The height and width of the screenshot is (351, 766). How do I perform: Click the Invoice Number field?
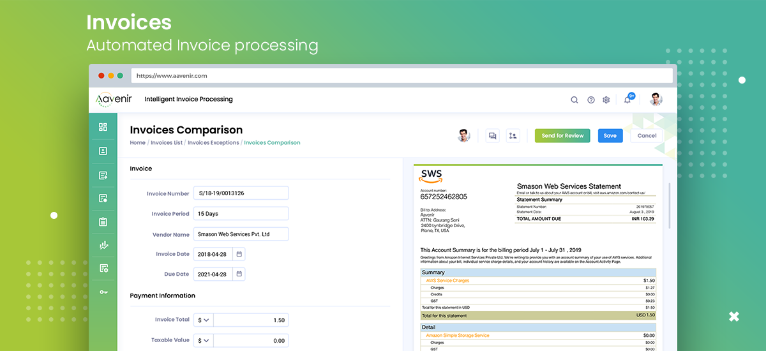pyautogui.click(x=241, y=193)
